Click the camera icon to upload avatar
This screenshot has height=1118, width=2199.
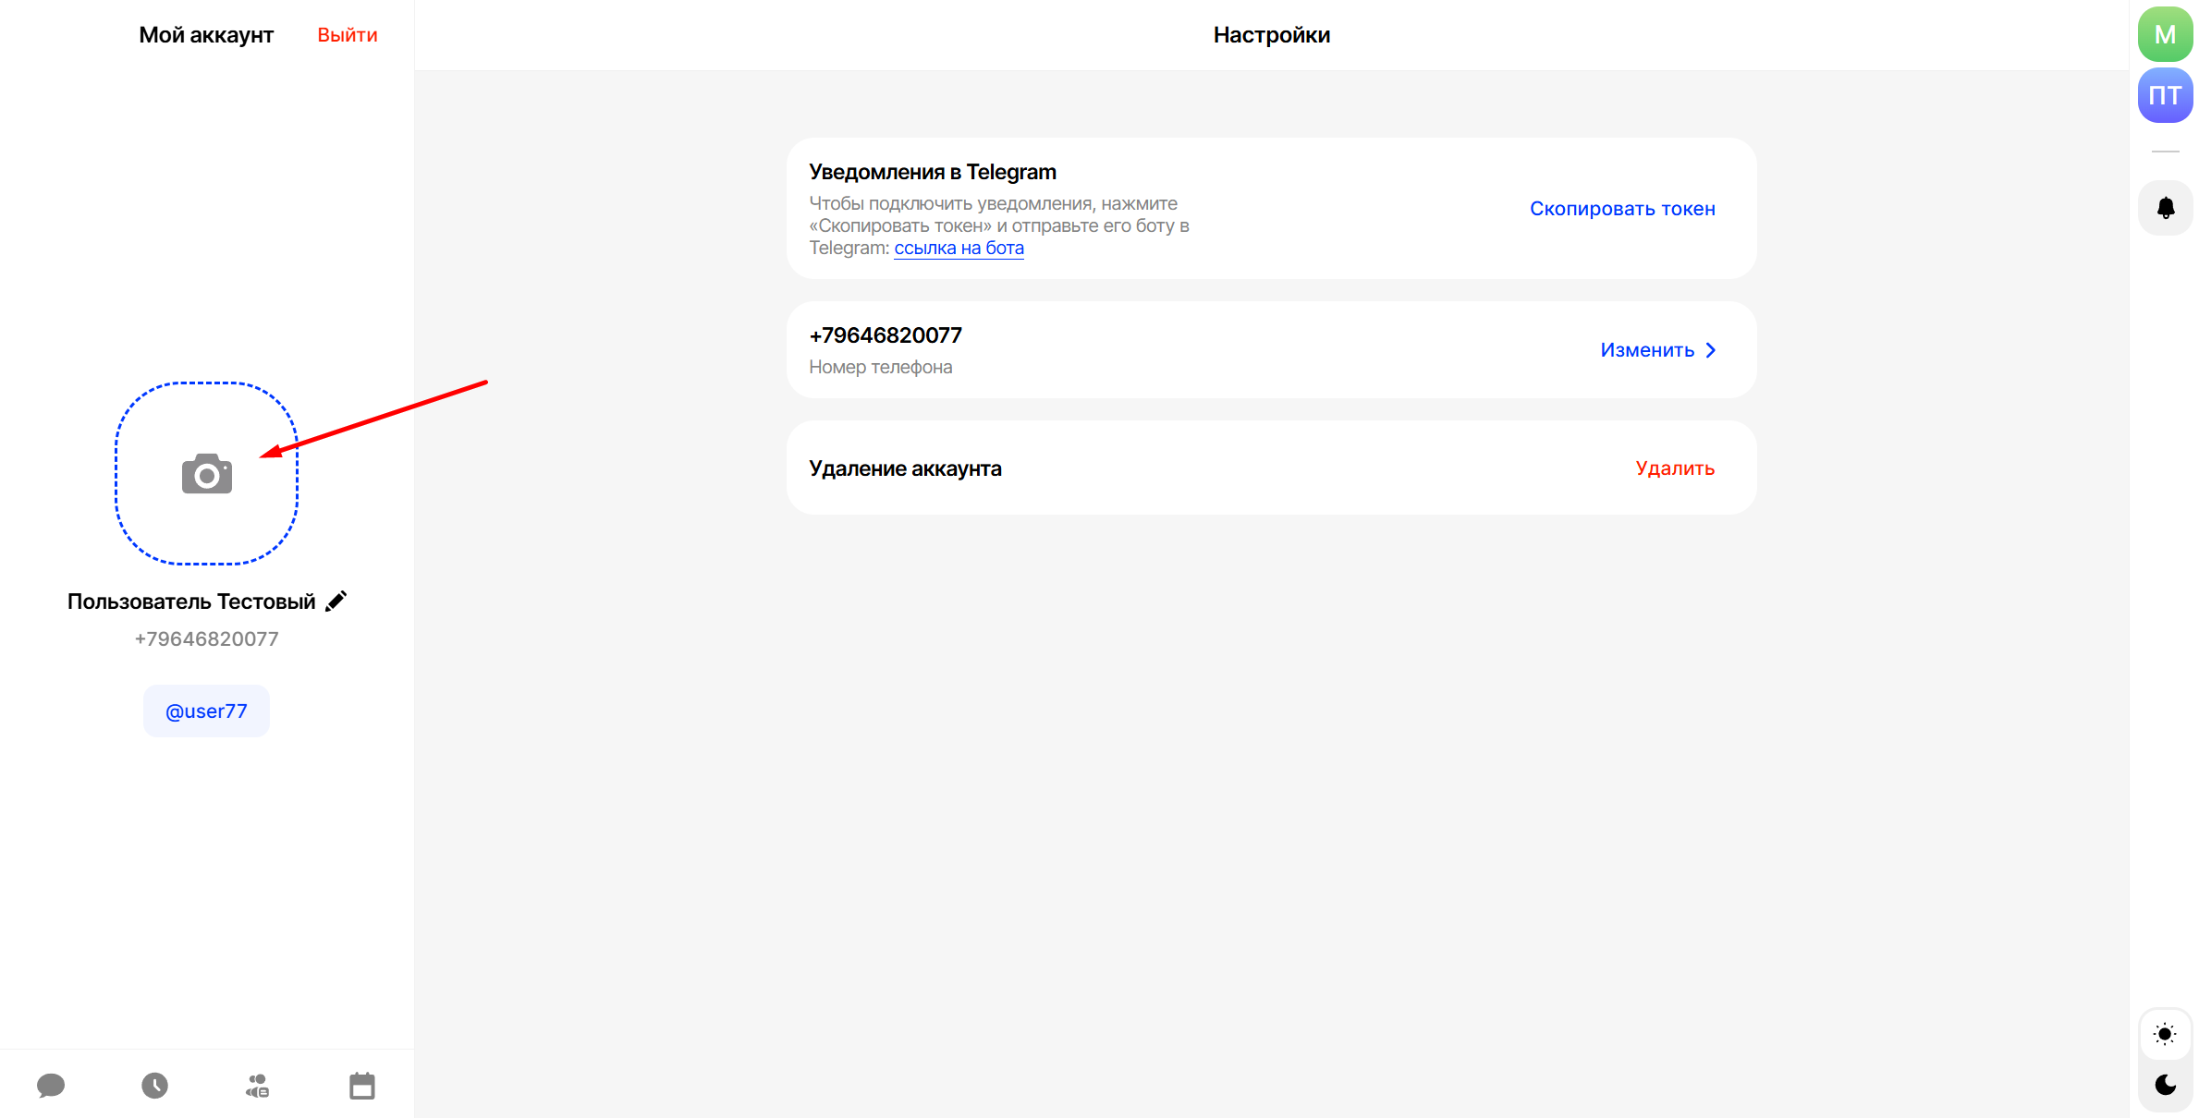tap(206, 474)
